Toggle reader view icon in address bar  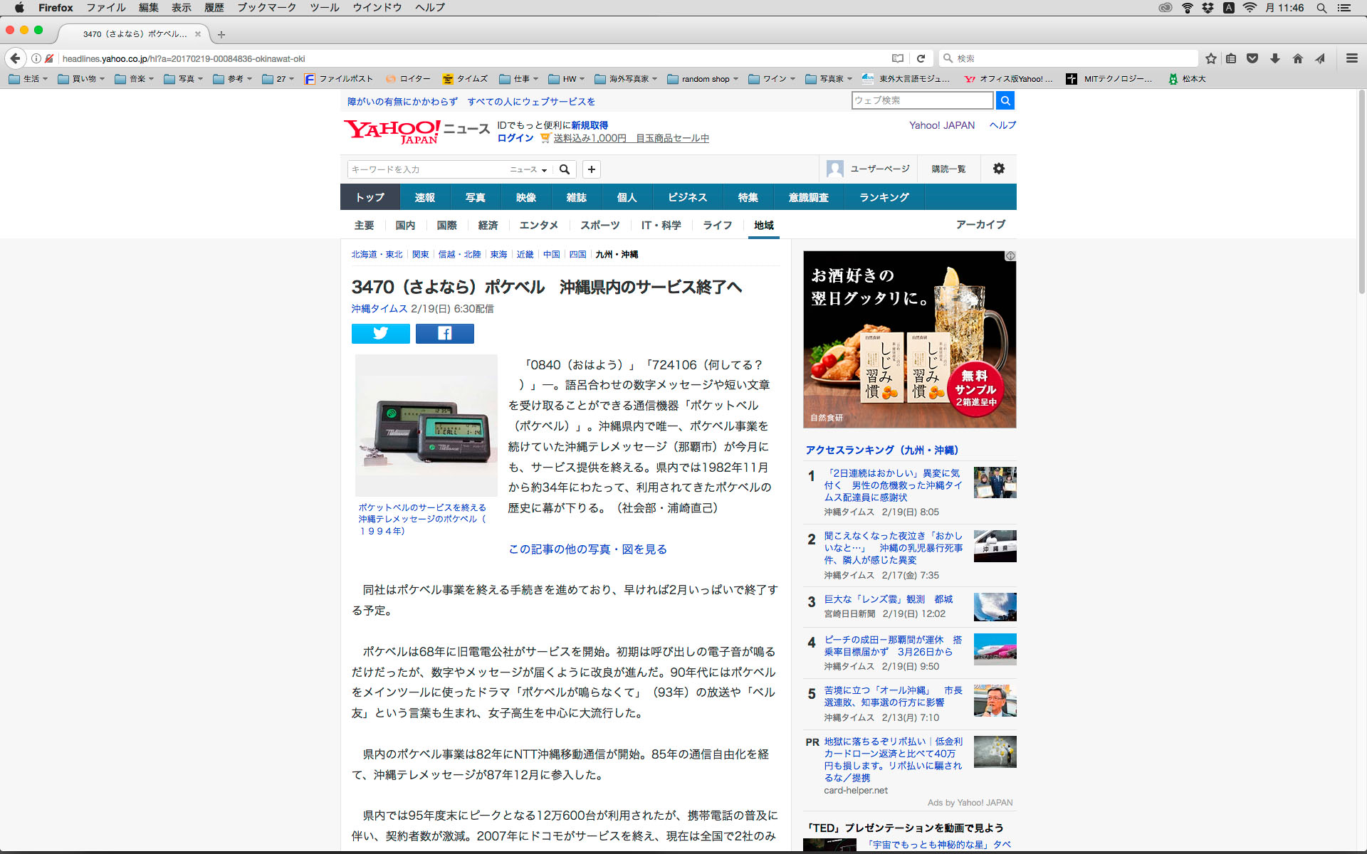click(x=898, y=58)
